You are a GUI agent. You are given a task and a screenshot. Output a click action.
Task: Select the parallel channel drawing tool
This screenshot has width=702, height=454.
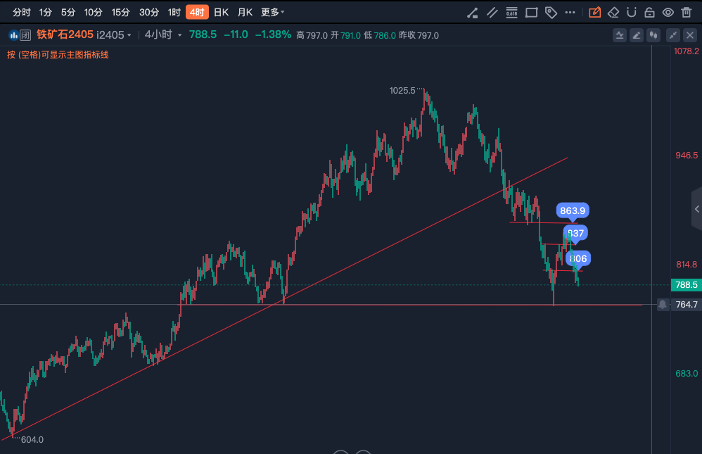point(492,13)
